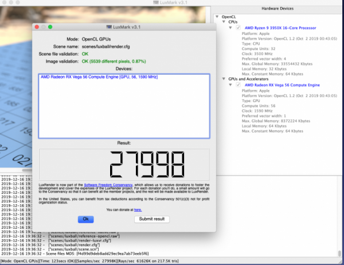Click 'Preferred vector width: 1' row

point(264,116)
